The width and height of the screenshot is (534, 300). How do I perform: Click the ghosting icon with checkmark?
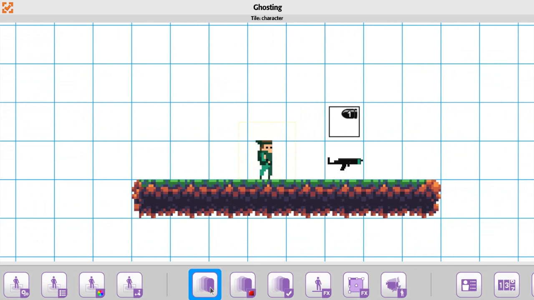tap(280, 285)
